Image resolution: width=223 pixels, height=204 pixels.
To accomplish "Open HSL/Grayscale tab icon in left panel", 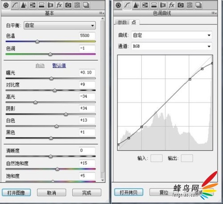I will click(x=33, y=5).
